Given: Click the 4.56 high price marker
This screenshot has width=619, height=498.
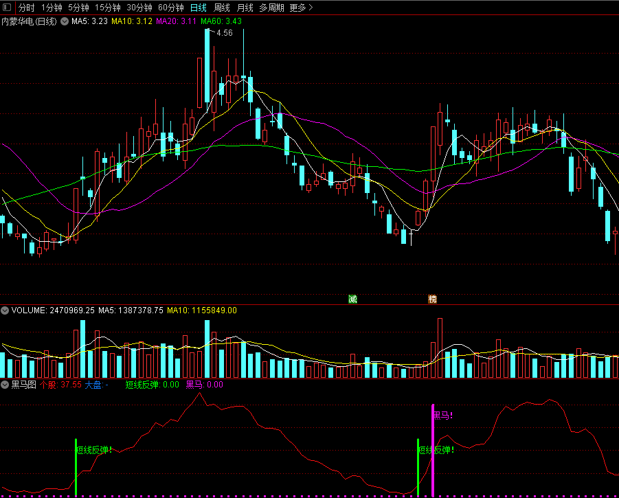Looking at the screenshot, I should tap(225, 33).
